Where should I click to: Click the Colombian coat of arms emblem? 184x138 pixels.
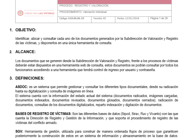click(20, 13)
